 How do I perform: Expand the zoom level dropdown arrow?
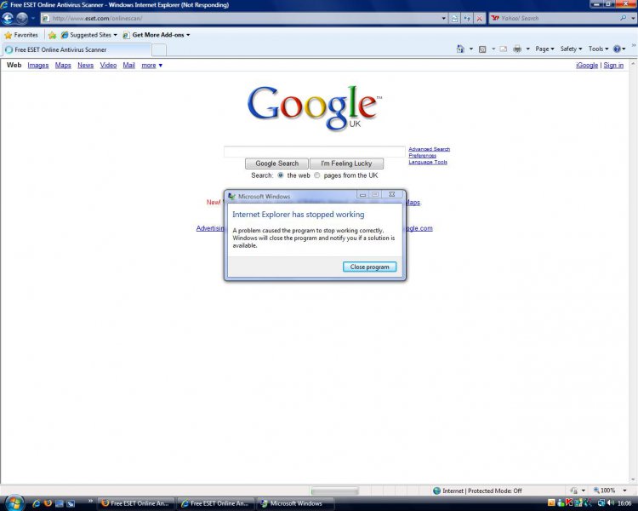[x=624, y=491]
